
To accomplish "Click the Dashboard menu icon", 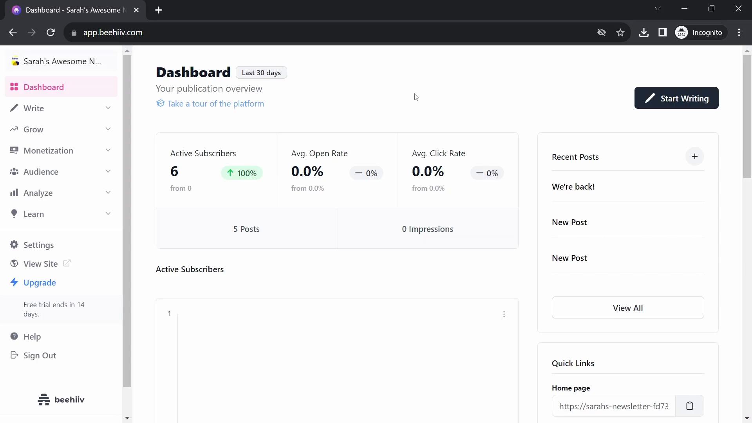I will click(14, 87).
